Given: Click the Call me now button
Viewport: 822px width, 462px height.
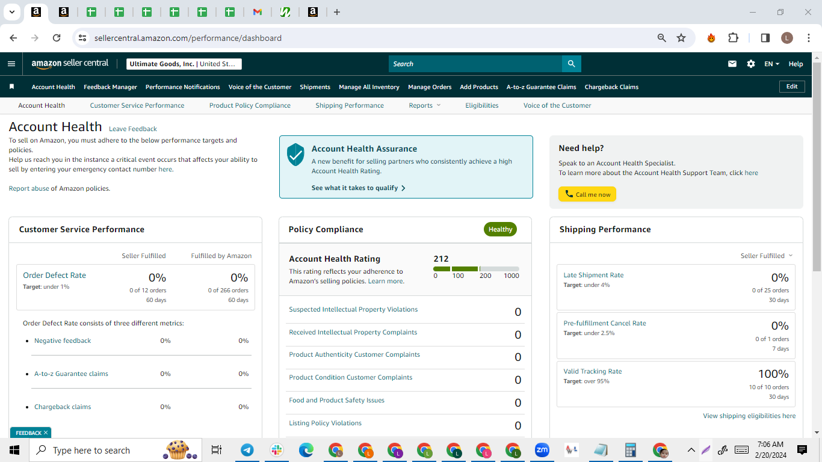Looking at the screenshot, I should [587, 194].
